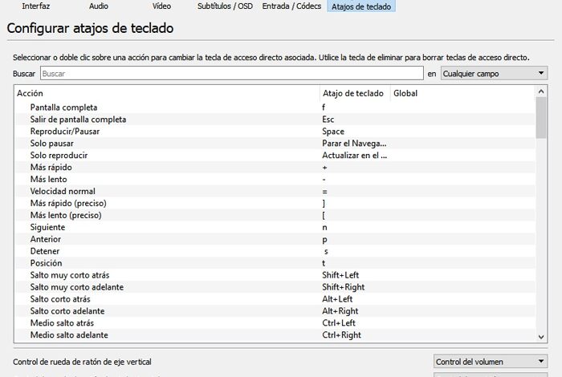Select the Subtítulos / OSD tab

coord(226,6)
